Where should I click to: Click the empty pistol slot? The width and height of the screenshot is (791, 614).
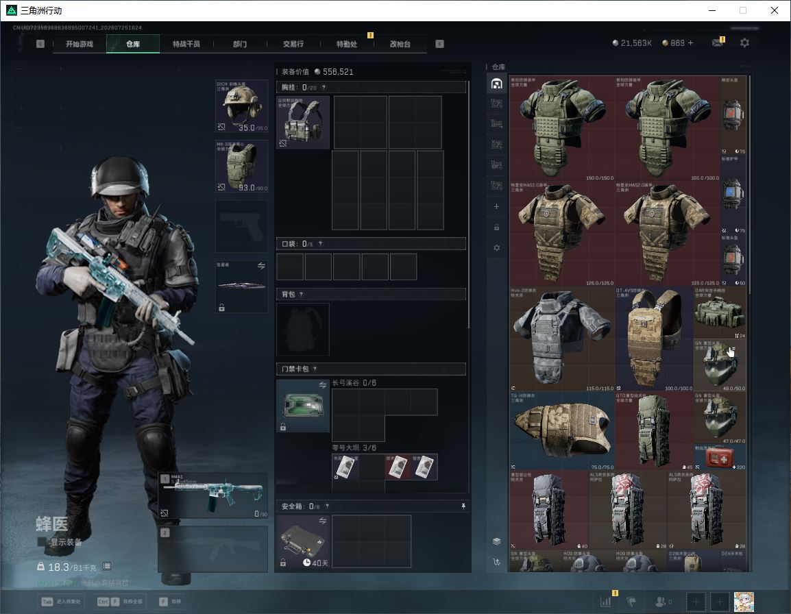coord(242,227)
